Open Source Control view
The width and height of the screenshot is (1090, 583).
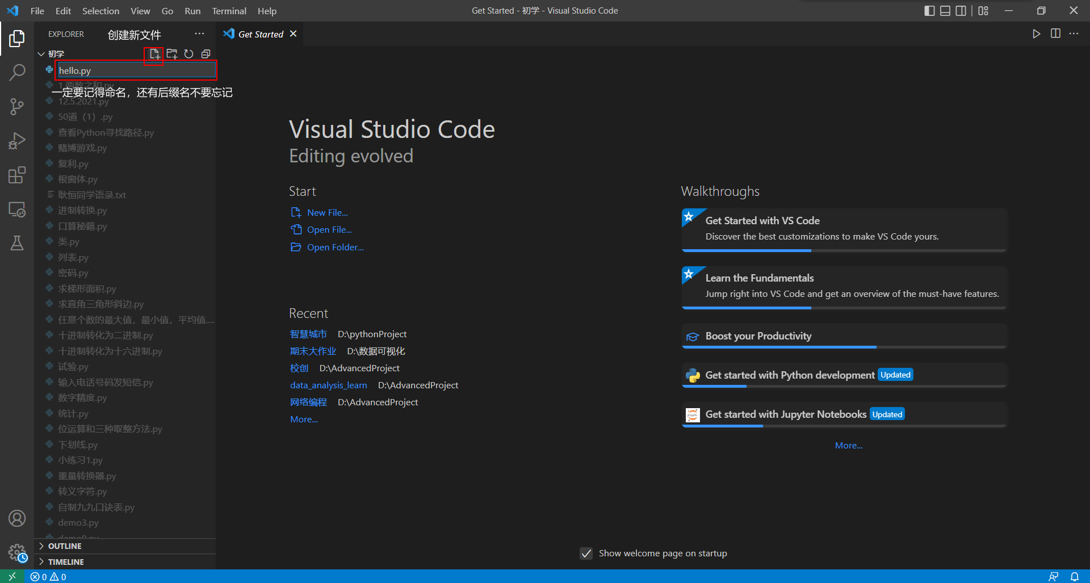pyautogui.click(x=17, y=107)
